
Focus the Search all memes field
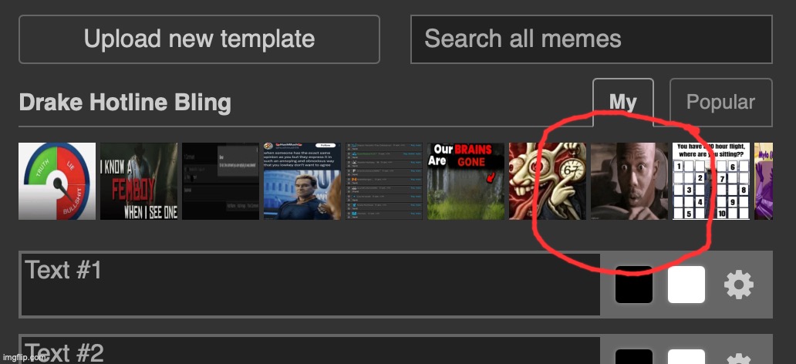click(x=591, y=39)
